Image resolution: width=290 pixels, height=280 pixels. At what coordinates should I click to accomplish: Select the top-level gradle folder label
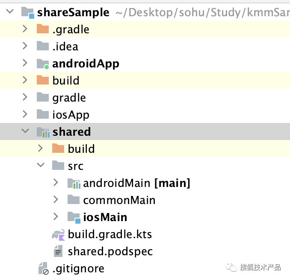coord(69,98)
